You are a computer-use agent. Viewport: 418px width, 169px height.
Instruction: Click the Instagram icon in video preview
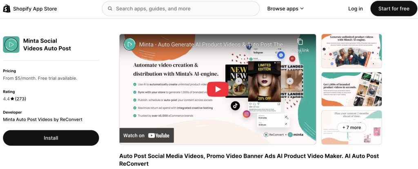coord(247,114)
